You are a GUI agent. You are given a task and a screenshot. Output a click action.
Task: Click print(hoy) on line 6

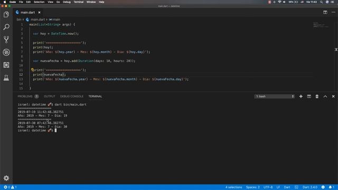[x=43, y=47]
